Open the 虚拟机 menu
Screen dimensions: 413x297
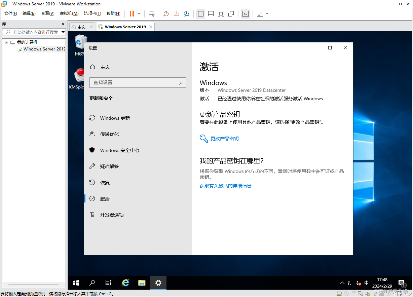point(69,13)
